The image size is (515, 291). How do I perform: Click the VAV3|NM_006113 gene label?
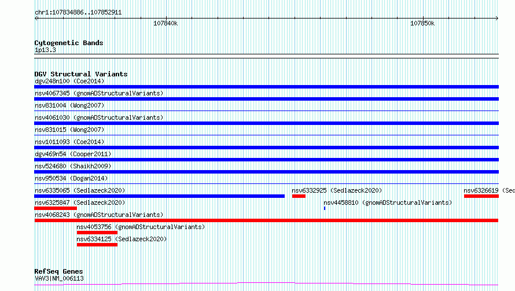coord(59,278)
